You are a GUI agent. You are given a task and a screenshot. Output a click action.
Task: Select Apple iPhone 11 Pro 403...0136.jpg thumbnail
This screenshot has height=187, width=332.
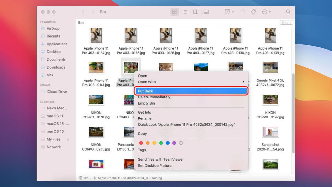click(166, 35)
